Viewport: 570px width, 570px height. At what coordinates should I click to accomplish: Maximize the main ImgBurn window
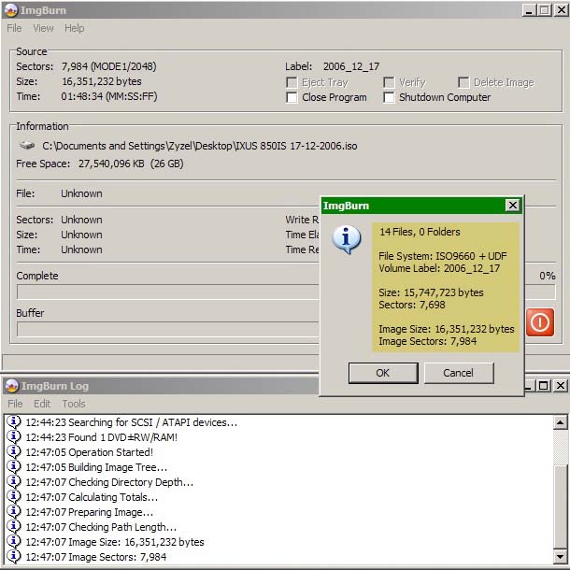(545, 10)
